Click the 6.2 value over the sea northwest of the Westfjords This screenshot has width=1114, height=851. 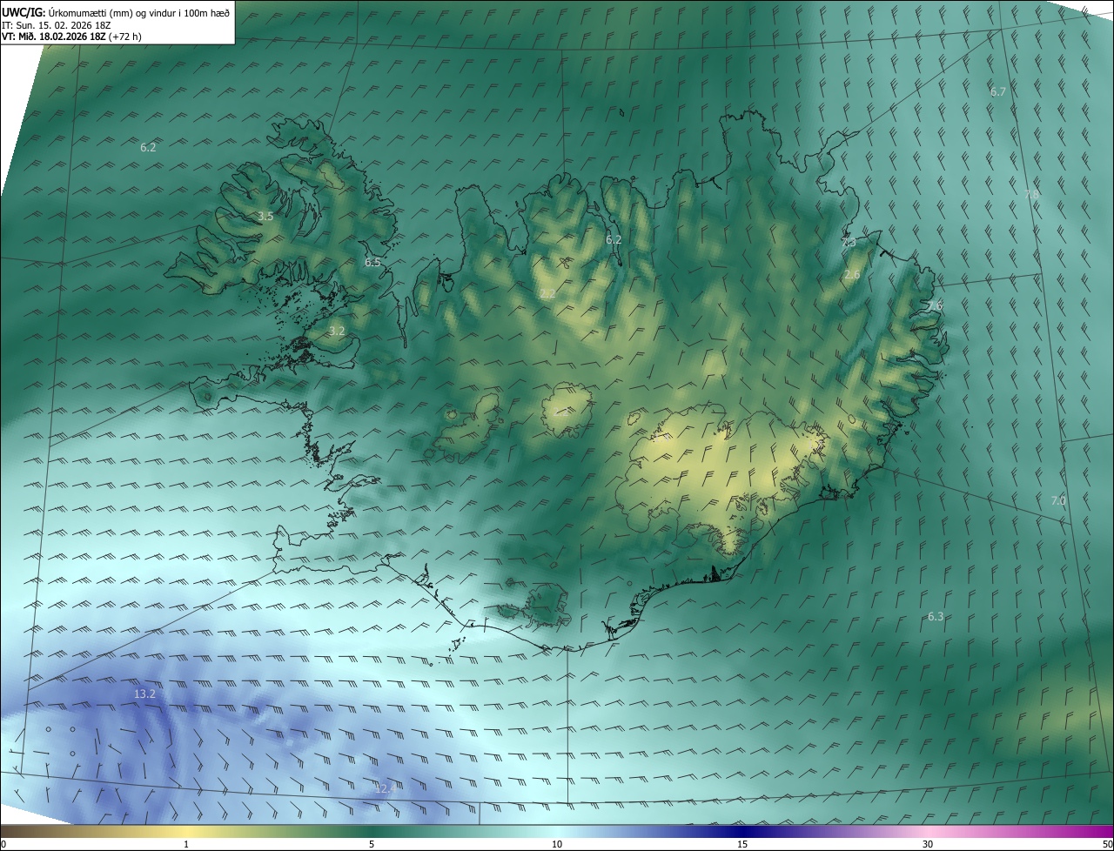(148, 148)
